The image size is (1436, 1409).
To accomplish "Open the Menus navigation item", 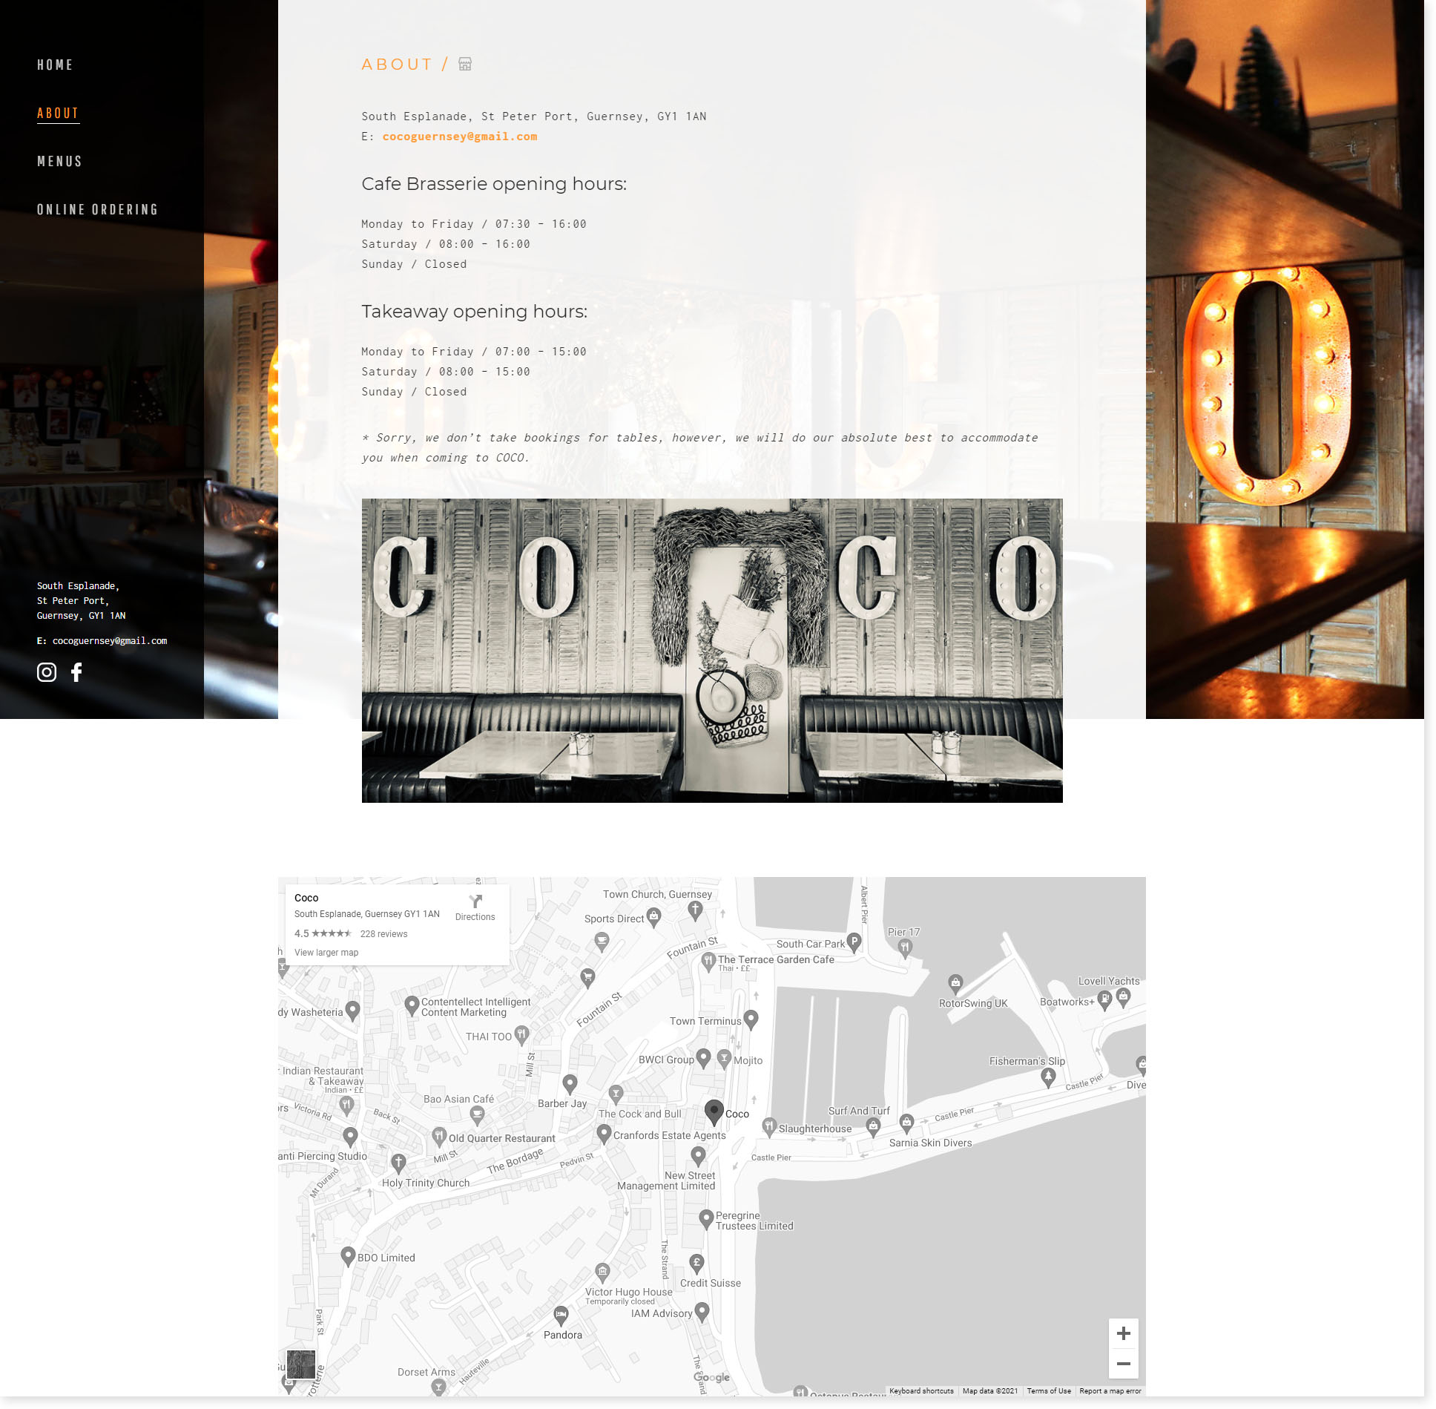I will coord(59,162).
